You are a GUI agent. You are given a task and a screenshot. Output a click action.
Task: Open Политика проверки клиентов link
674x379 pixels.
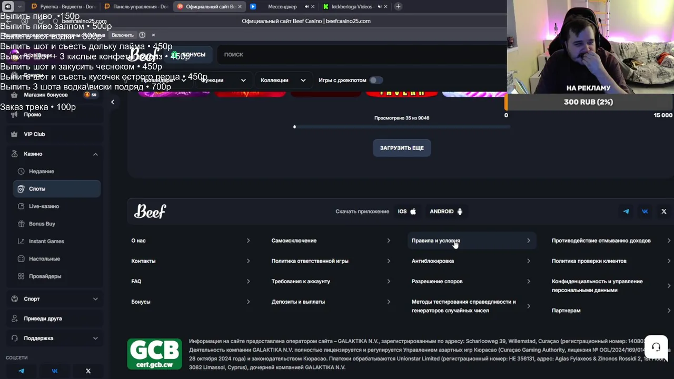(x=611, y=261)
